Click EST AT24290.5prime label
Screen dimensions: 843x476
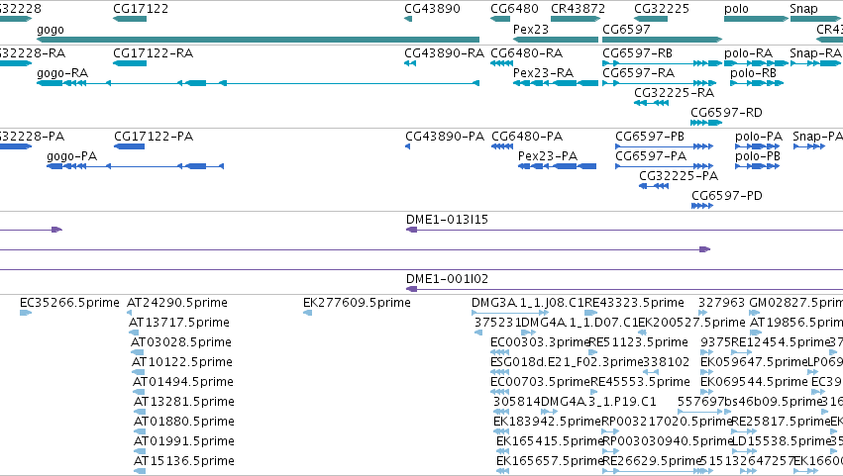(177, 303)
